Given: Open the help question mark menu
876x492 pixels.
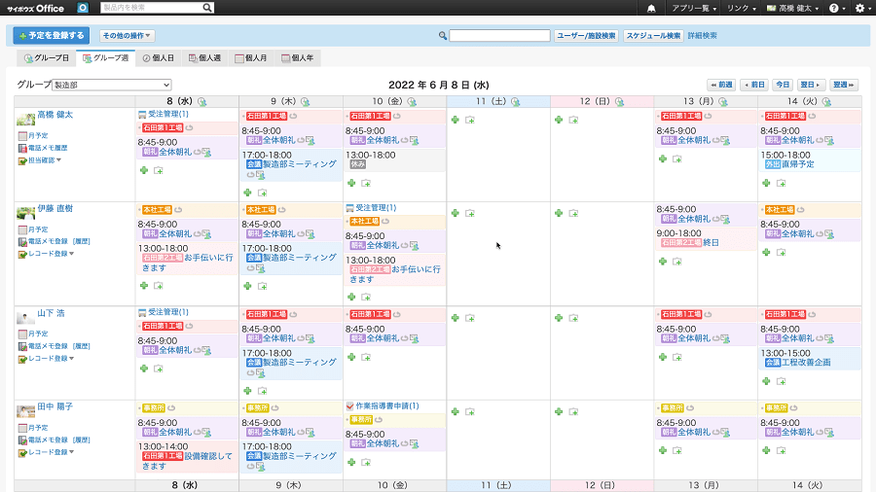Looking at the screenshot, I should [x=834, y=8].
